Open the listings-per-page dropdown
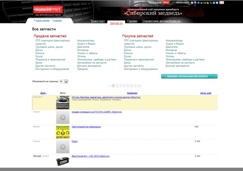Image resolution: width=243 pixels, height=171 pixels. pyautogui.click(x=64, y=81)
